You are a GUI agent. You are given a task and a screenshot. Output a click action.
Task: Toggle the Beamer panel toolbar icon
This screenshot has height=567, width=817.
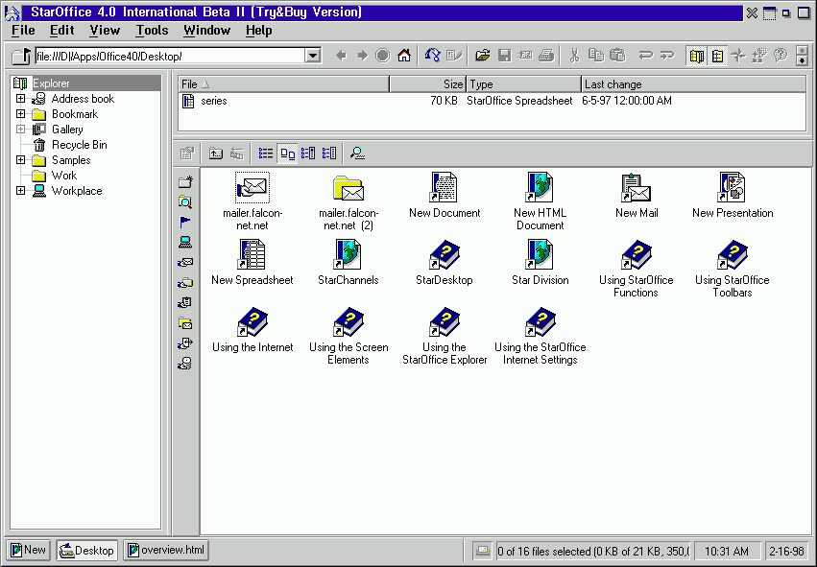point(717,56)
